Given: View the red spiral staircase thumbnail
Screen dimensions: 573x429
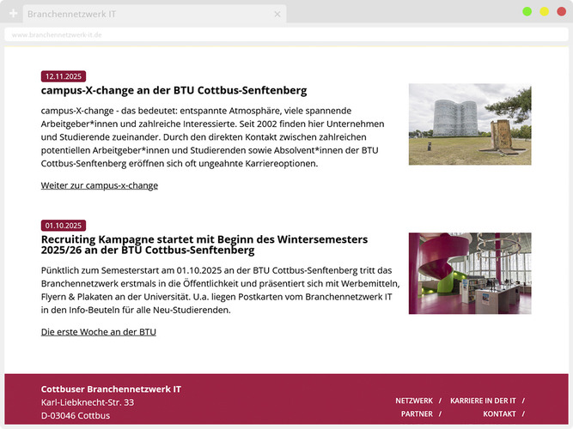Looking at the screenshot, I should [x=469, y=273].
